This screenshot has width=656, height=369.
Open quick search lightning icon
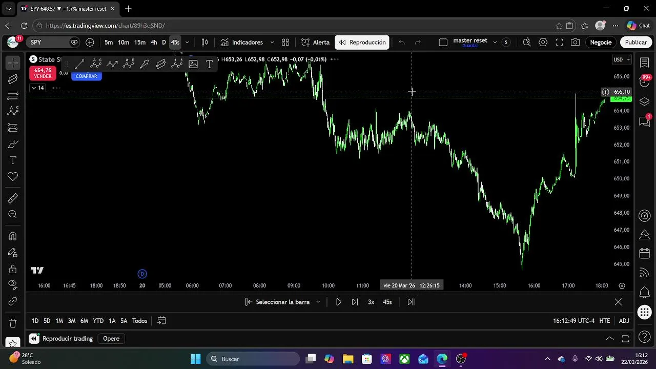point(527,43)
